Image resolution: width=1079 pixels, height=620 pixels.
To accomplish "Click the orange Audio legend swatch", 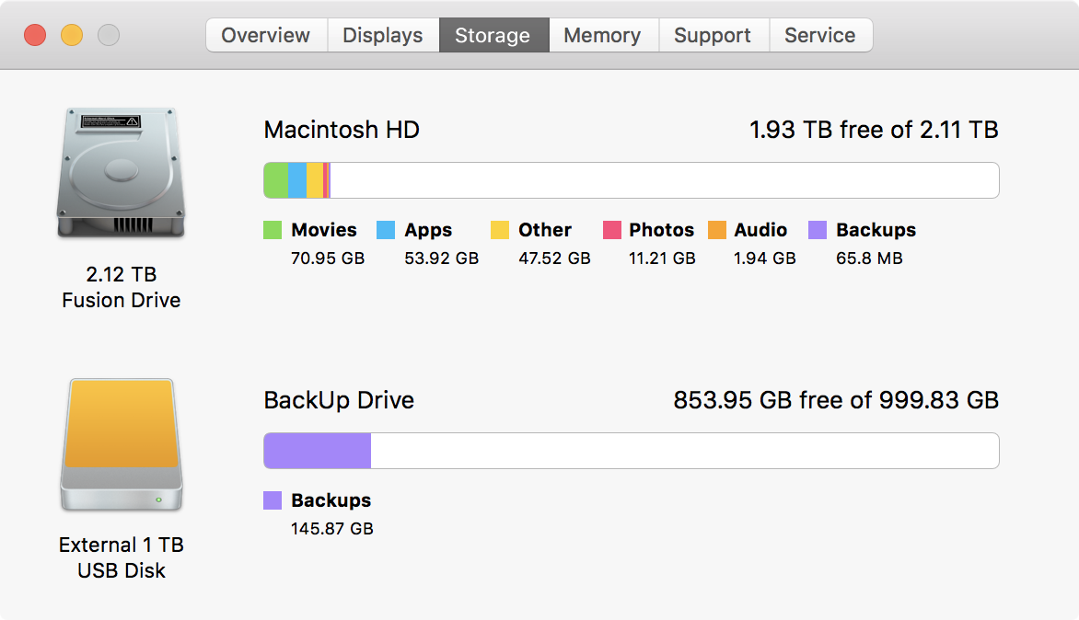I will [717, 230].
